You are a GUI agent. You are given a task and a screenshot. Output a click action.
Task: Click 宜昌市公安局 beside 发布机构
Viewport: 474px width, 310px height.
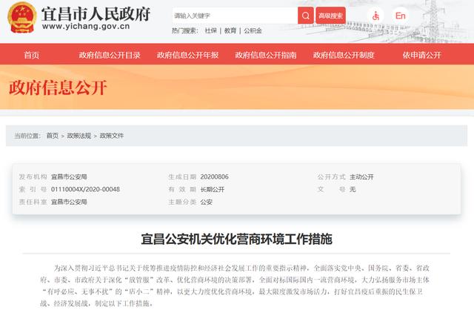coord(69,177)
